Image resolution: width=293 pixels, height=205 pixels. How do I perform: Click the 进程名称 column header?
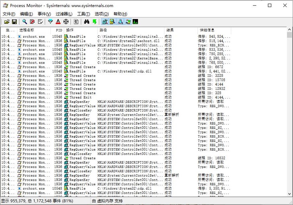pos(34,30)
